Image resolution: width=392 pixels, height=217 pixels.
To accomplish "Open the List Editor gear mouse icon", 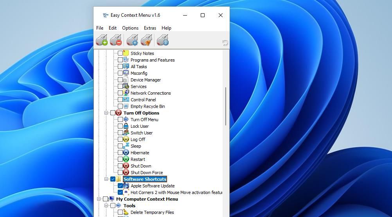I will click(132, 40).
